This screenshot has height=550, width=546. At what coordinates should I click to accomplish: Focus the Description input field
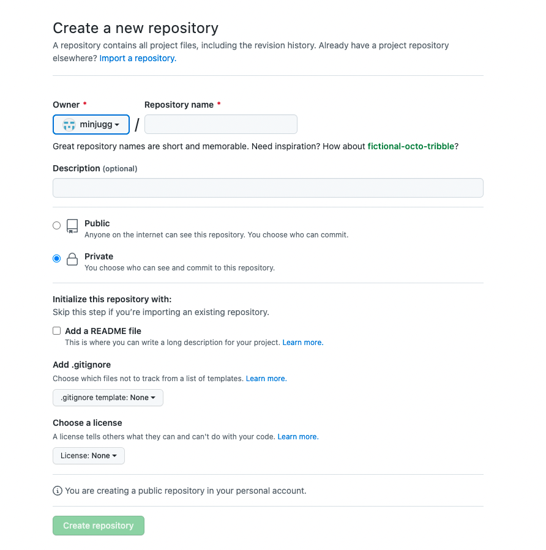click(268, 188)
